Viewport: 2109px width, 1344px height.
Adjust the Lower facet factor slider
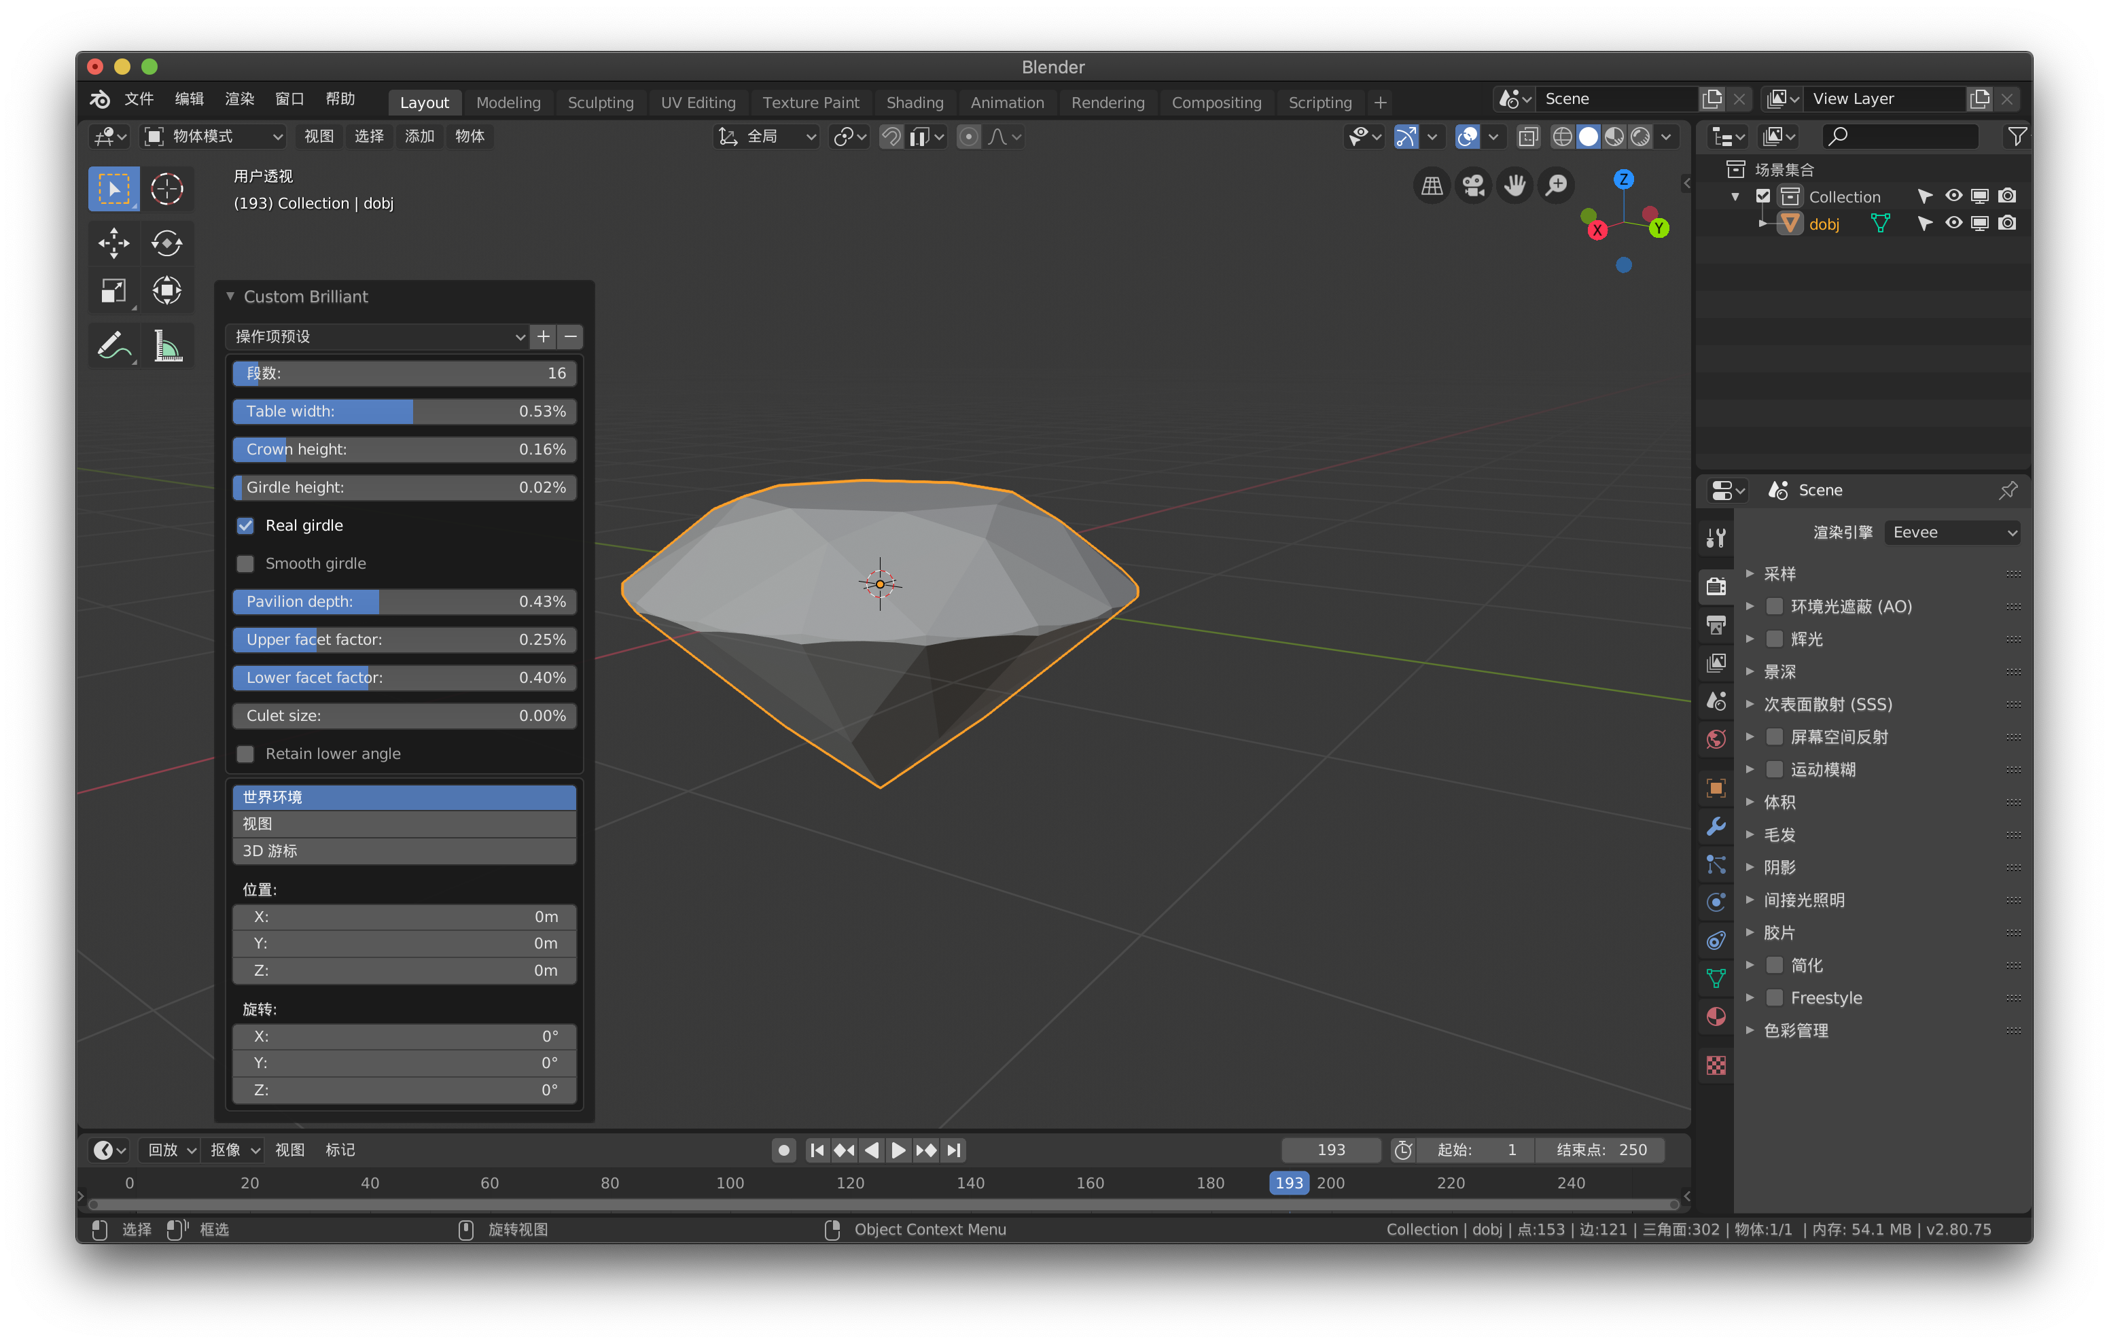[404, 677]
